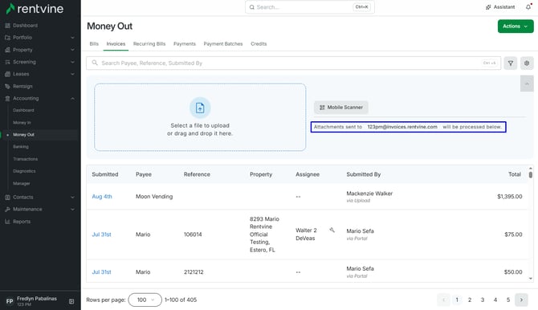The width and height of the screenshot is (538, 310).
Task: Go to Money In
Action: pyautogui.click(x=22, y=123)
